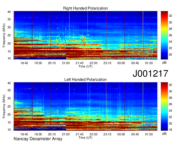175x142 pixels.
Task: Click "Time (UT)" label under Left Handed plot
Action: [x=85, y=138]
